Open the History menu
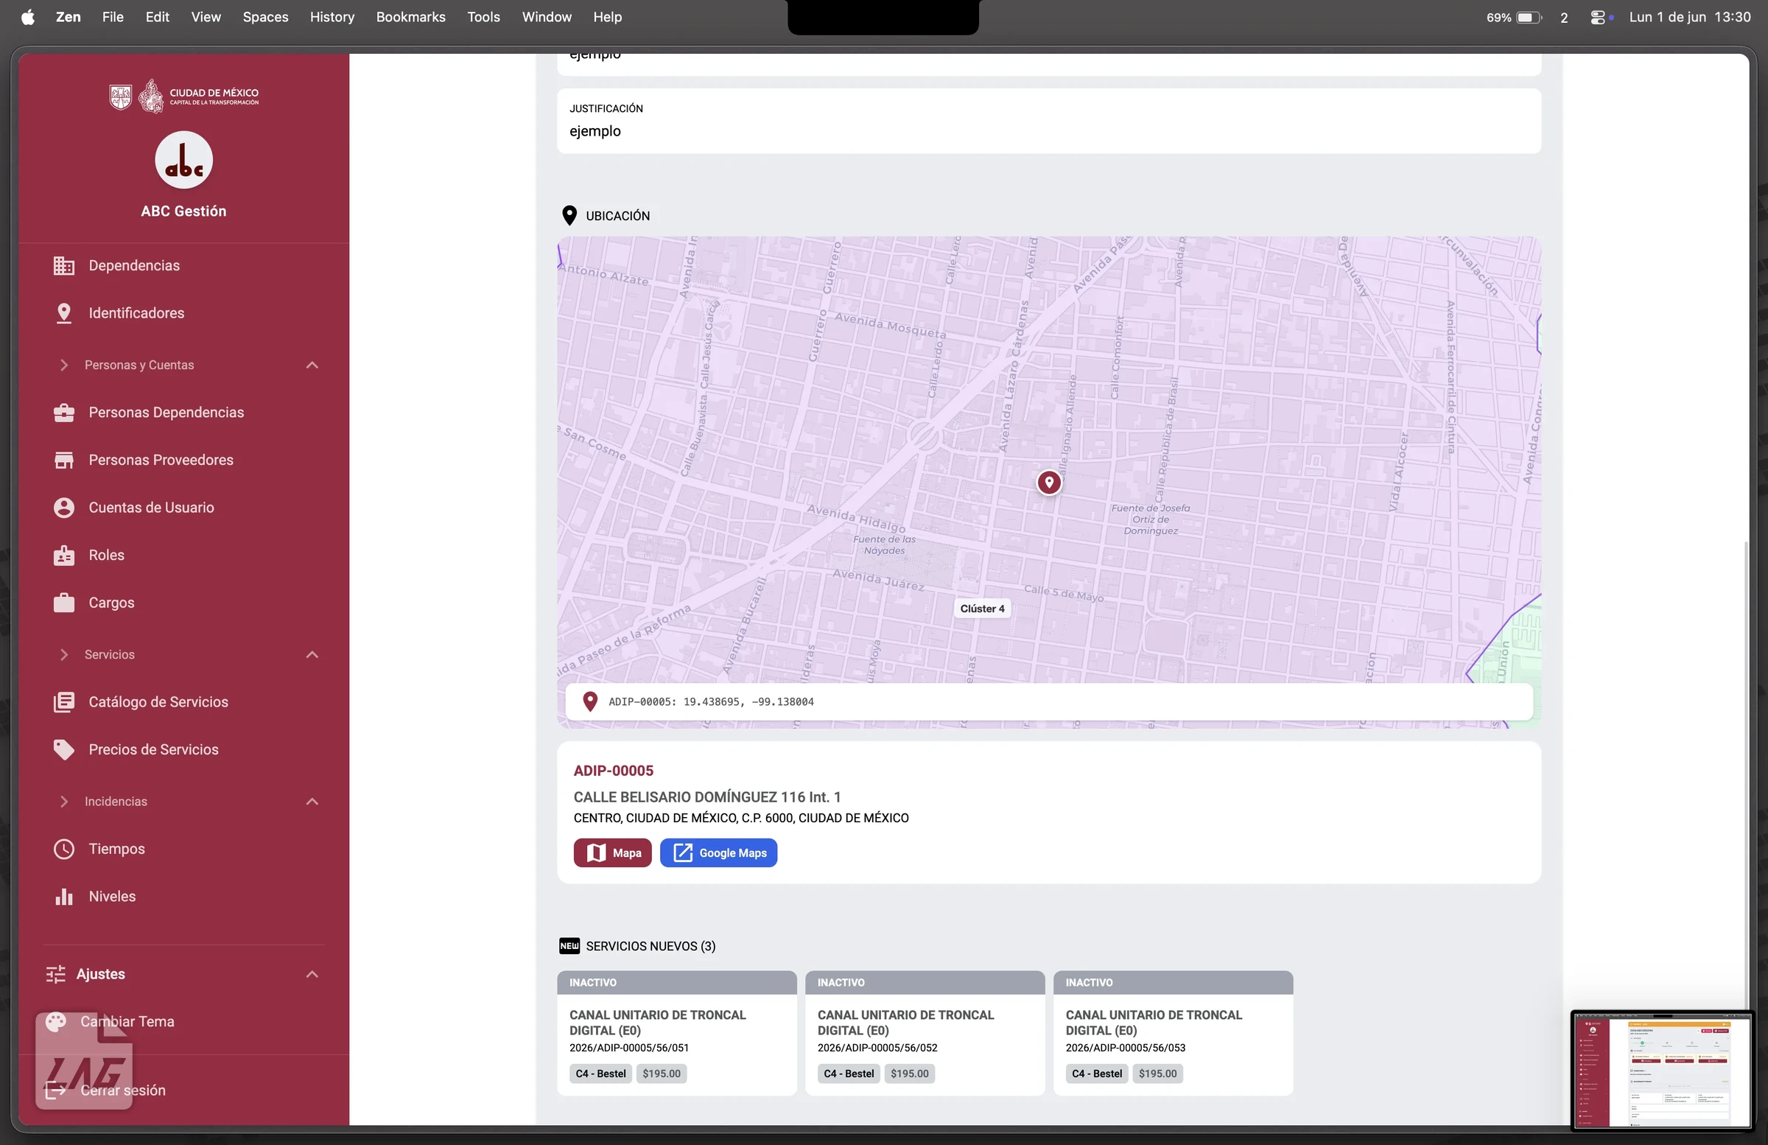The height and width of the screenshot is (1145, 1768). [331, 17]
